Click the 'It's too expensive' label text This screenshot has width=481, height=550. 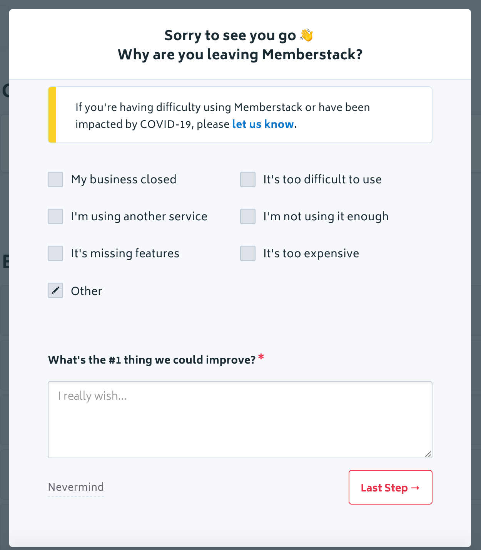(x=311, y=253)
